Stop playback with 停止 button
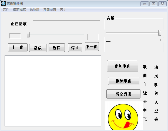Image resolution: width=168 pixels, height=131 pixels. pyautogui.click(x=75, y=48)
